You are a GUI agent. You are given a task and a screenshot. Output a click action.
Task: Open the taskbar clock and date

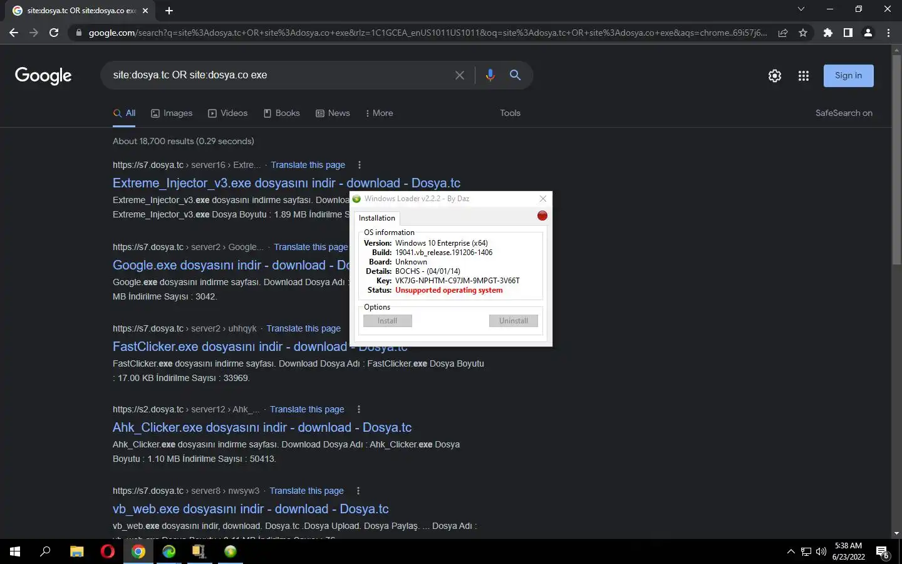click(x=848, y=551)
